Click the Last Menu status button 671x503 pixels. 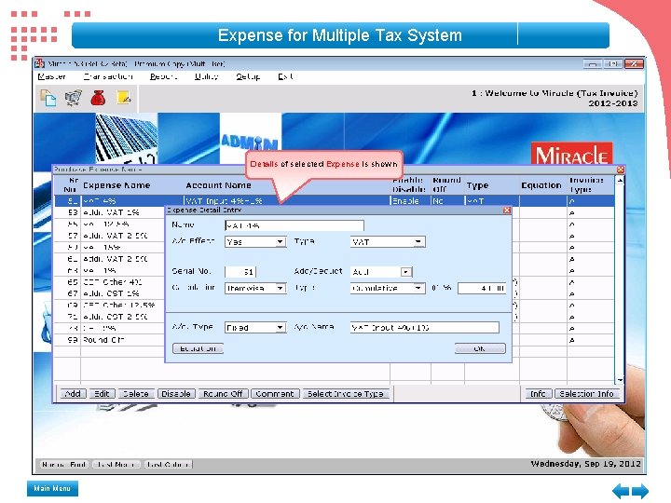116,465
